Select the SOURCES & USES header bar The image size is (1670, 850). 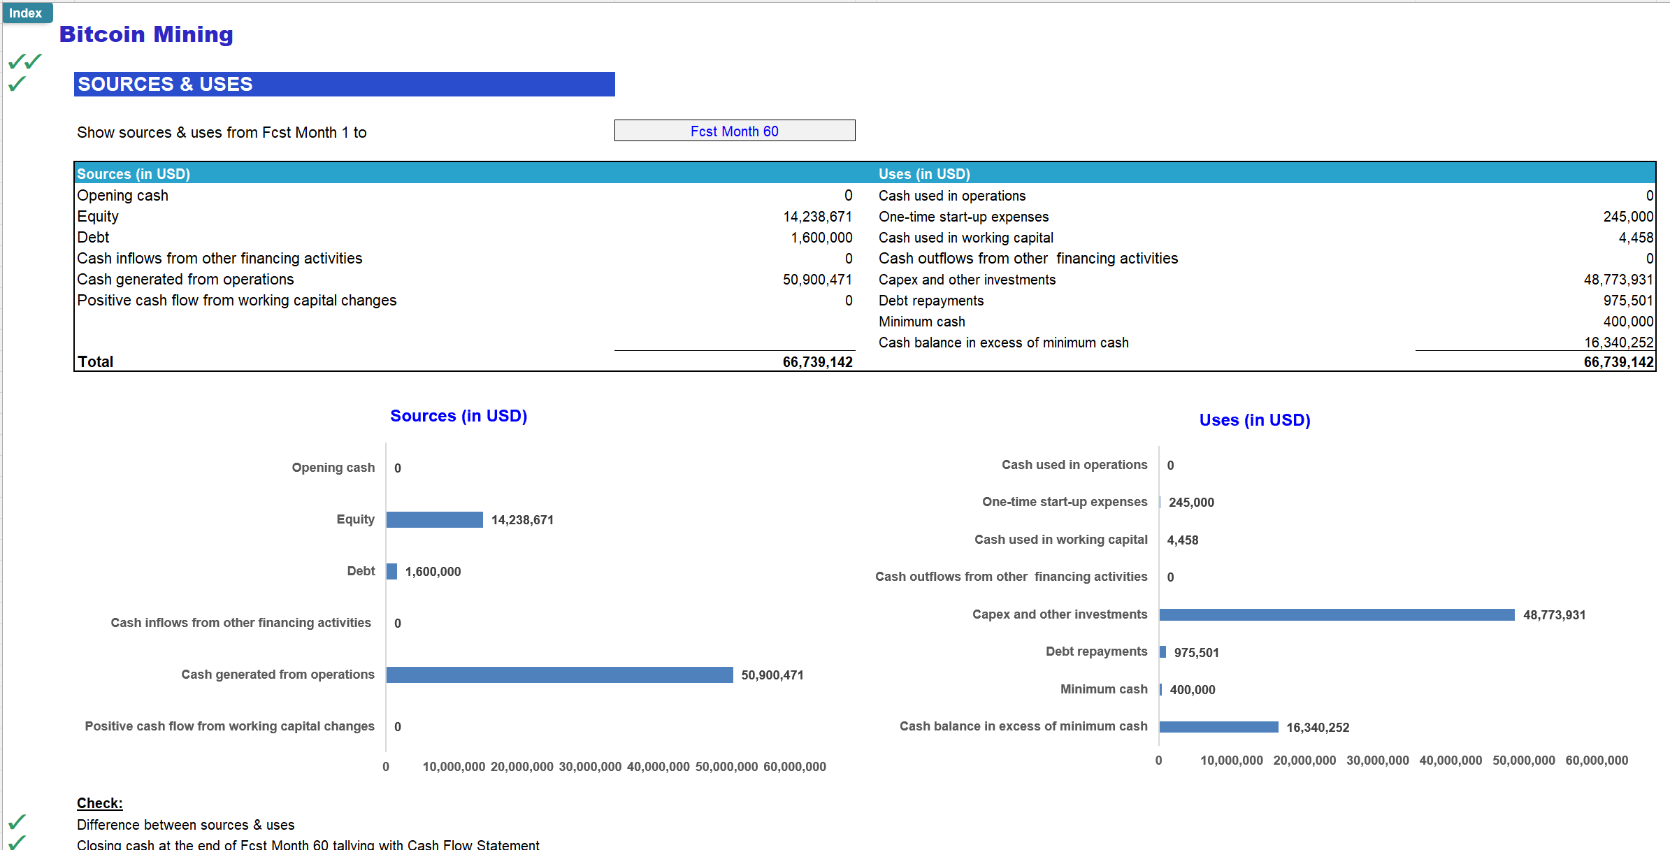coord(344,84)
